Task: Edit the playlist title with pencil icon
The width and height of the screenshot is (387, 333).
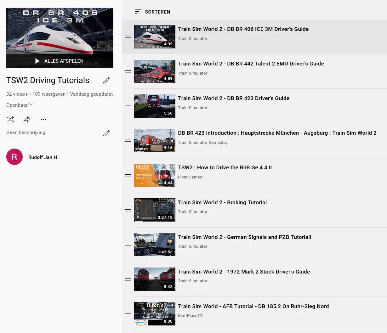Action: tap(106, 81)
